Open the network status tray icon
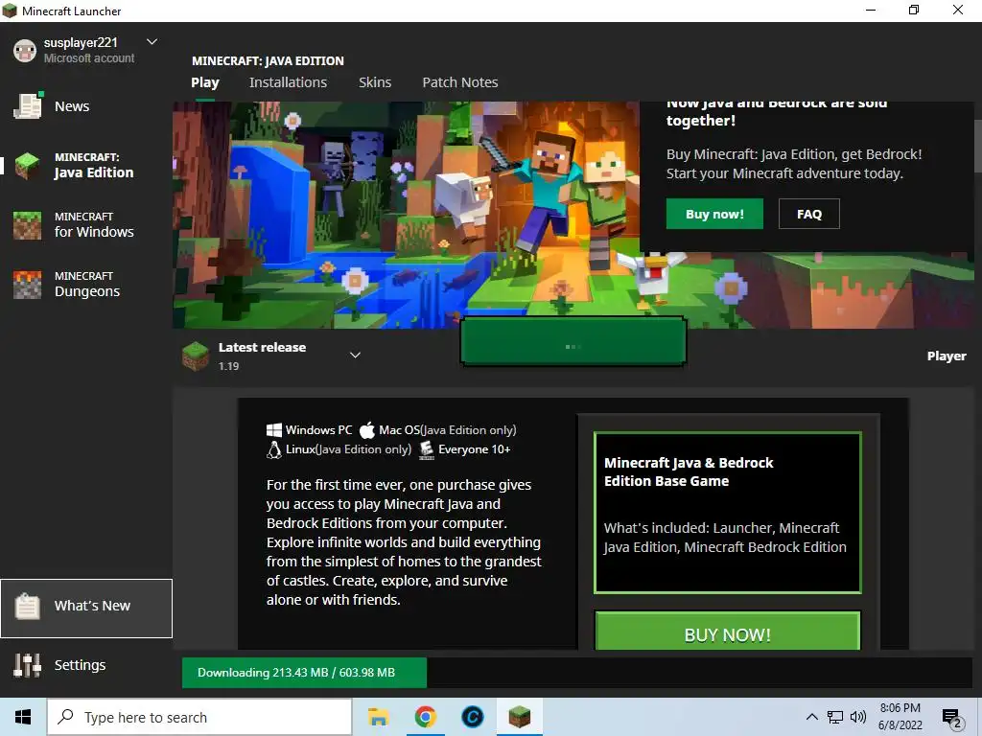This screenshot has width=982, height=736. coord(835,717)
